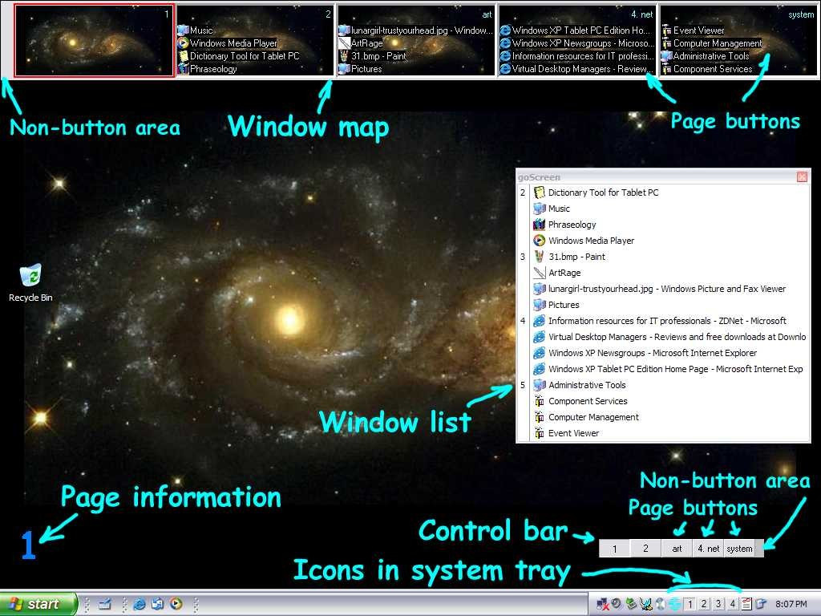Image resolution: width=821 pixels, height=616 pixels.
Task: Select Computer Management in window map system page
Action: 712,43
